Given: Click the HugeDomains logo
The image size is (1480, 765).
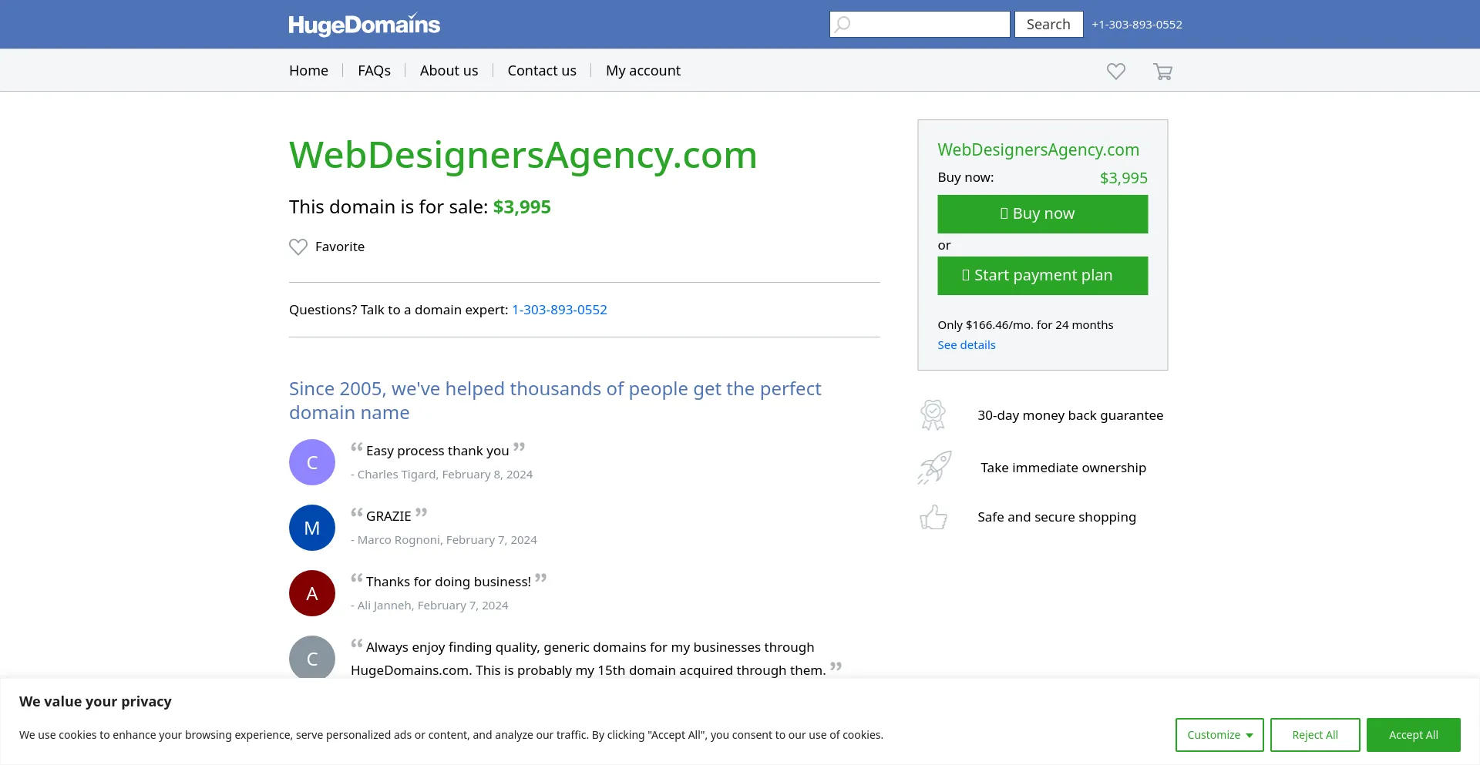Looking at the screenshot, I should pos(364,25).
